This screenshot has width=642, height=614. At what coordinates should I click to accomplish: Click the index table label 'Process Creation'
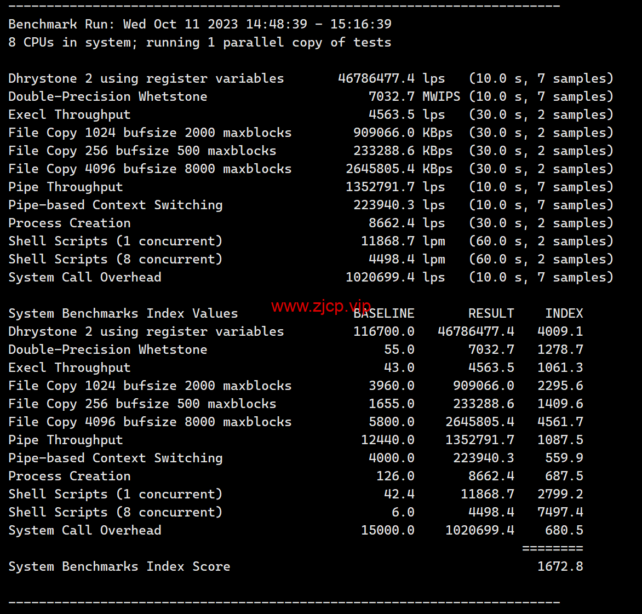tap(70, 475)
